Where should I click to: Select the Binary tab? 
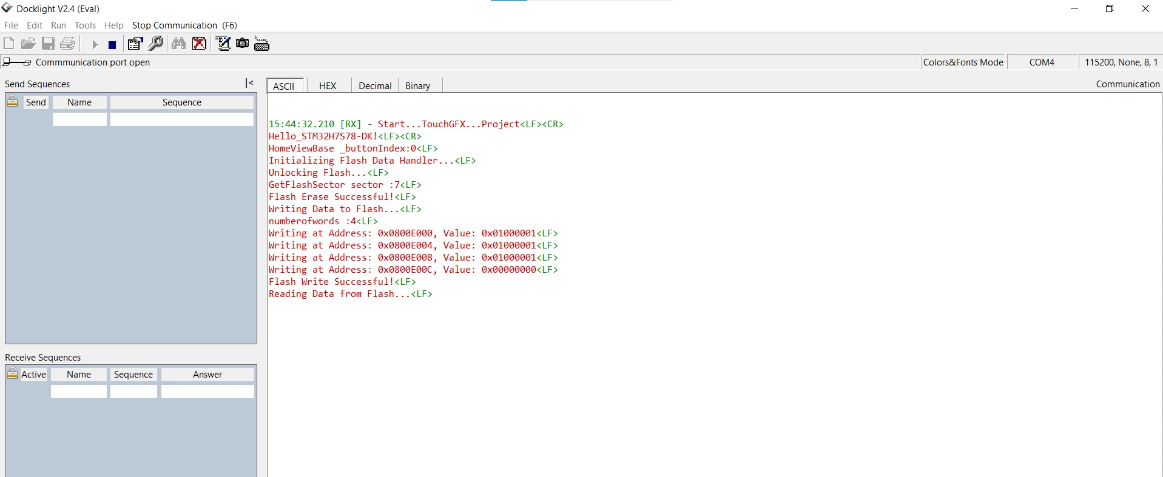tap(418, 85)
